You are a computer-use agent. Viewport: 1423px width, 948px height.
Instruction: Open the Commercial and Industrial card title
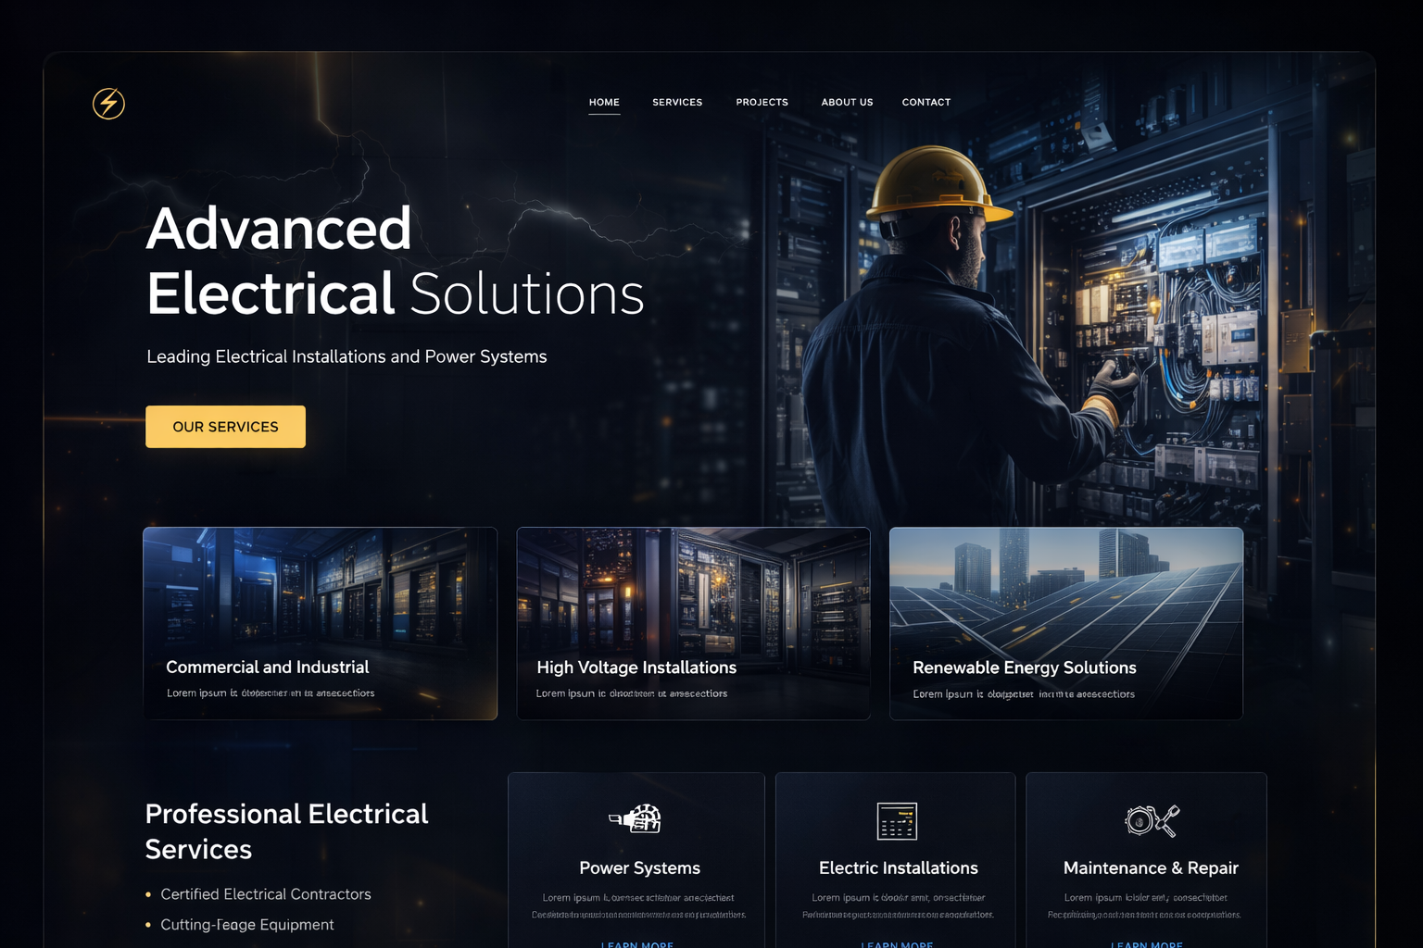coord(267,667)
